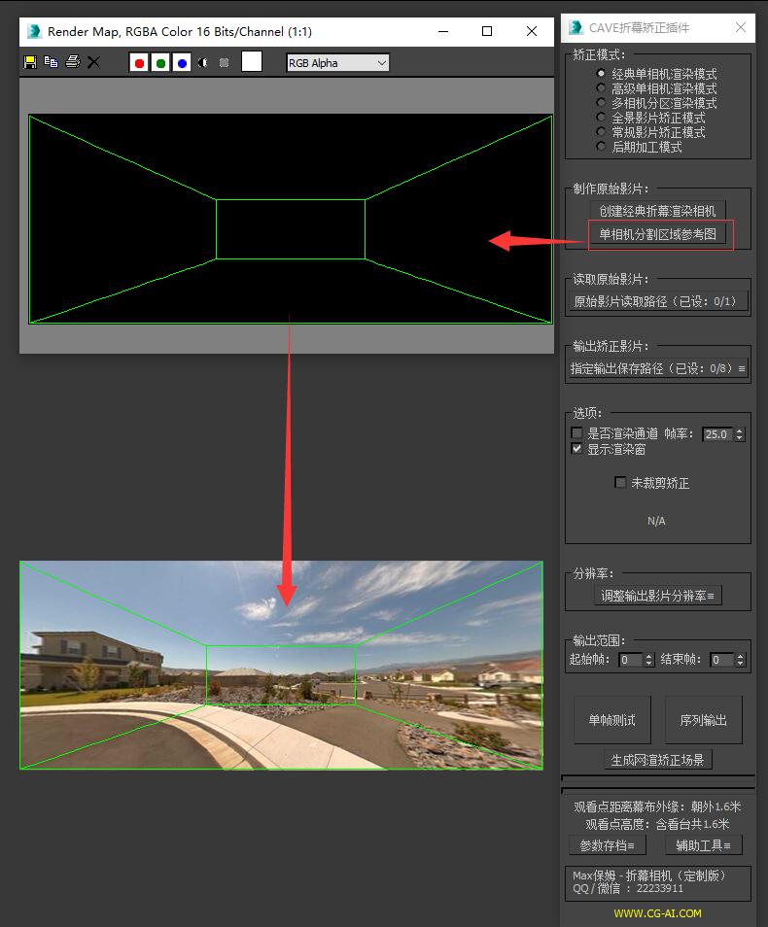Viewport: 768px width, 927px height.
Task: Enable the monochrome display icon
Action: (225, 62)
